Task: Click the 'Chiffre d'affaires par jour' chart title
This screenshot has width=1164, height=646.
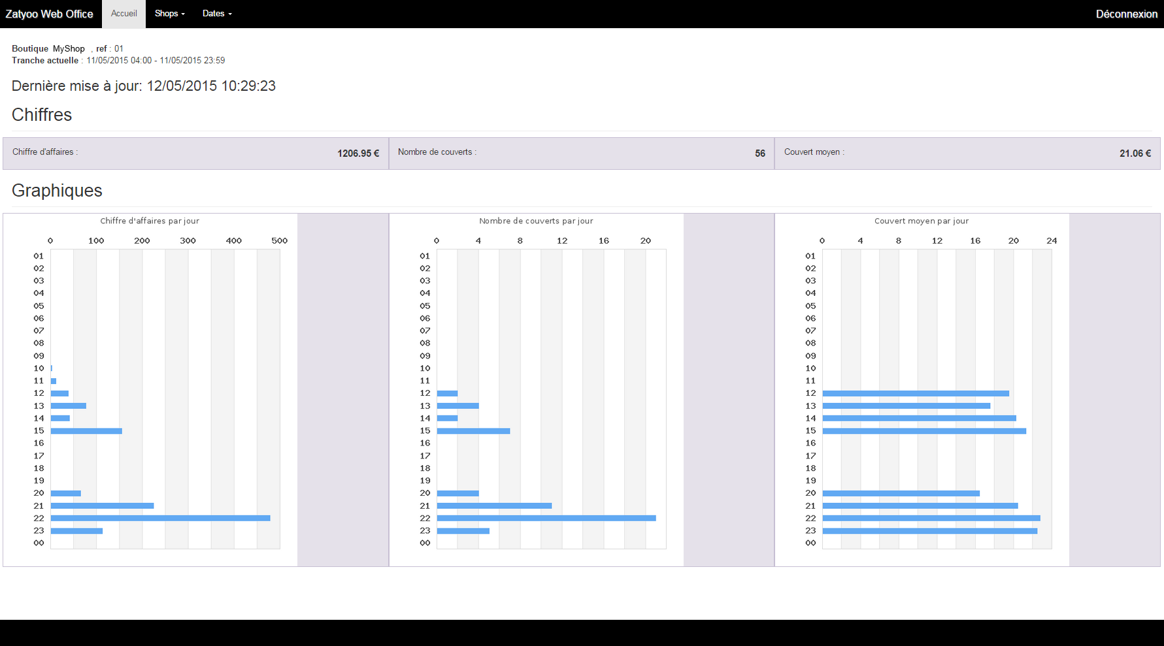Action: pos(150,221)
